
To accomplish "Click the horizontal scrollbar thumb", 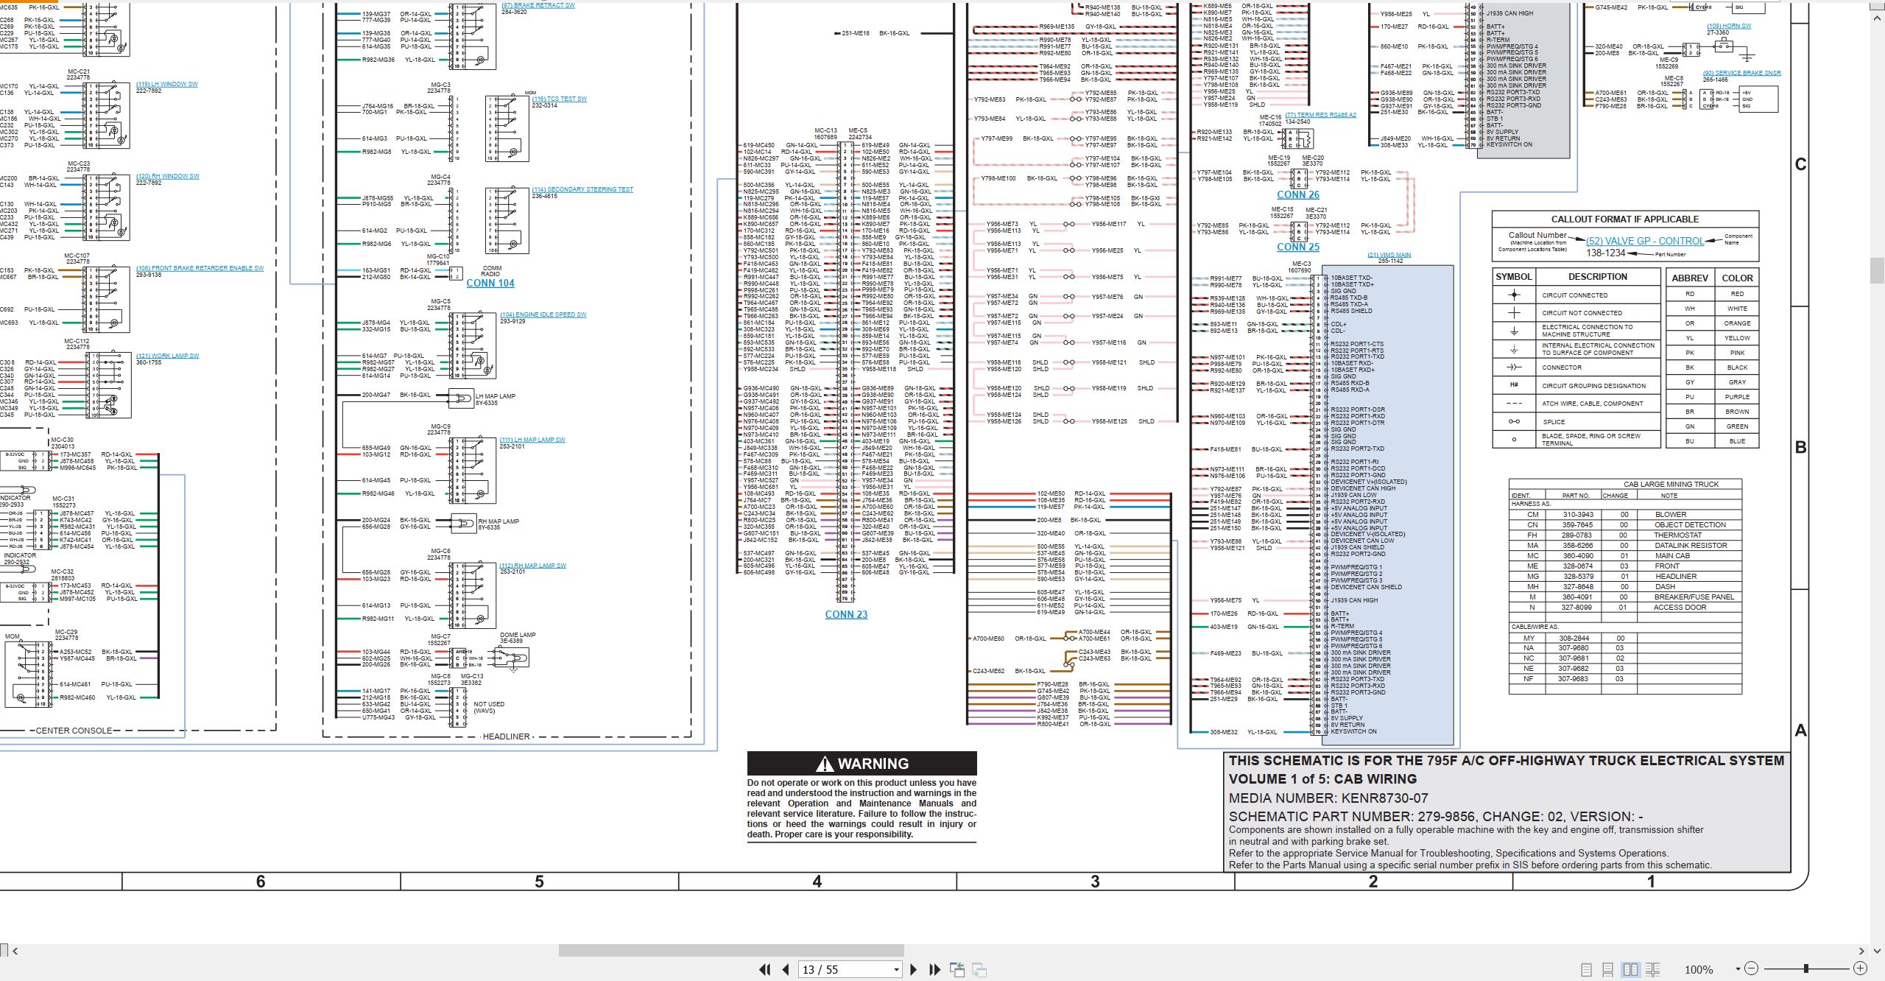I will (731, 951).
